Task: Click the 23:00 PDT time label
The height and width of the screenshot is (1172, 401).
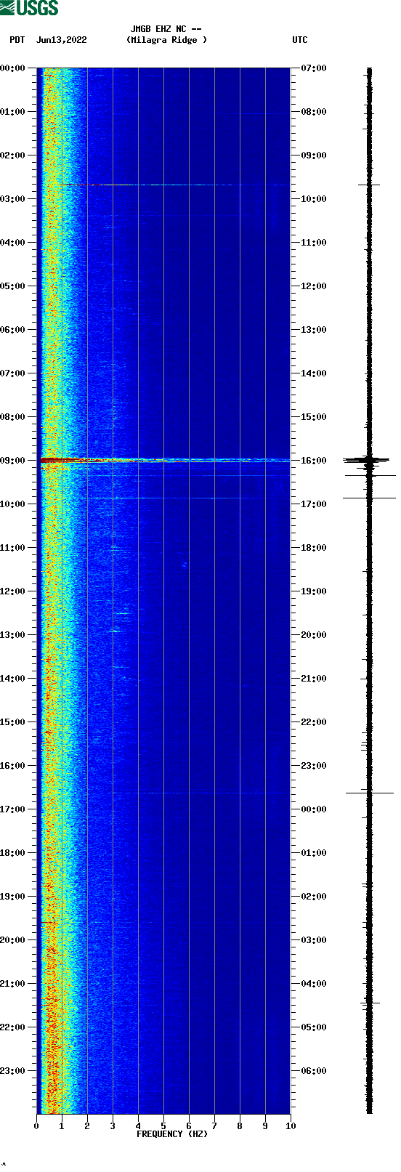Action: coord(13,1071)
